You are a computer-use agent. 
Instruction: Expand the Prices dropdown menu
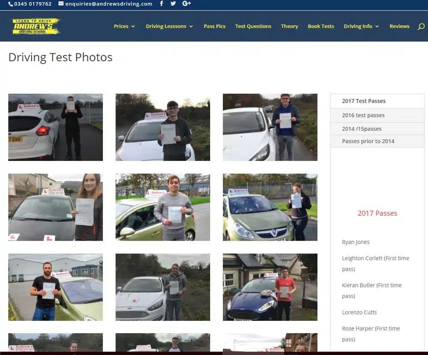pyautogui.click(x=124, y=27)
